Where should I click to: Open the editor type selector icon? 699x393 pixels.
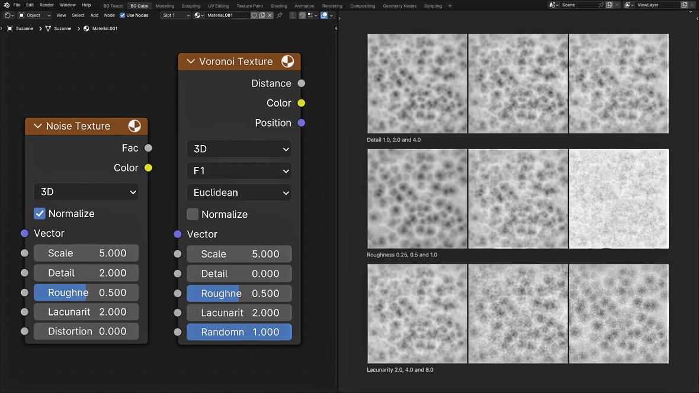pos(9,15)
